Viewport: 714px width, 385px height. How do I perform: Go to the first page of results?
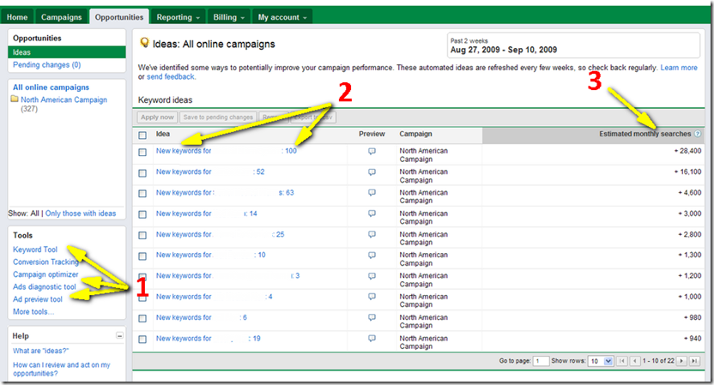tap(621, 361)
